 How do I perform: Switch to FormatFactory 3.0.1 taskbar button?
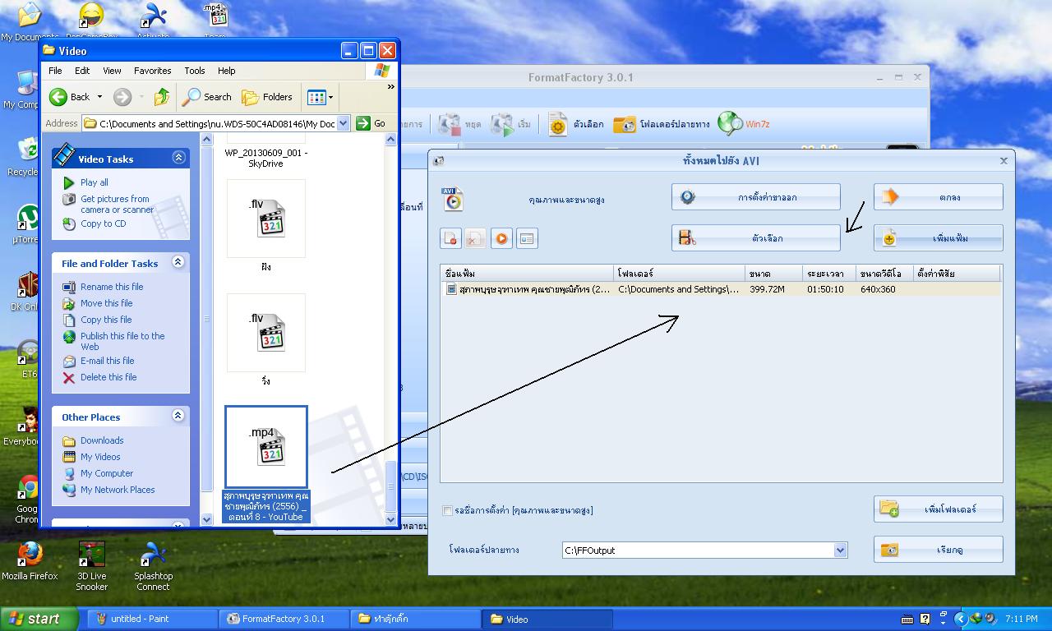284,619
